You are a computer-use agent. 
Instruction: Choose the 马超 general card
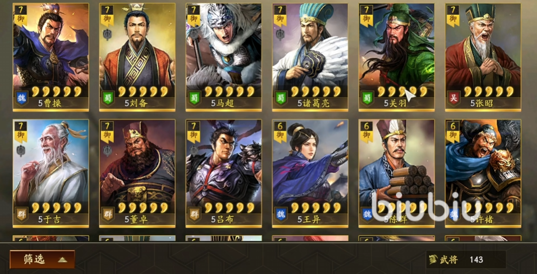point(224,57)
